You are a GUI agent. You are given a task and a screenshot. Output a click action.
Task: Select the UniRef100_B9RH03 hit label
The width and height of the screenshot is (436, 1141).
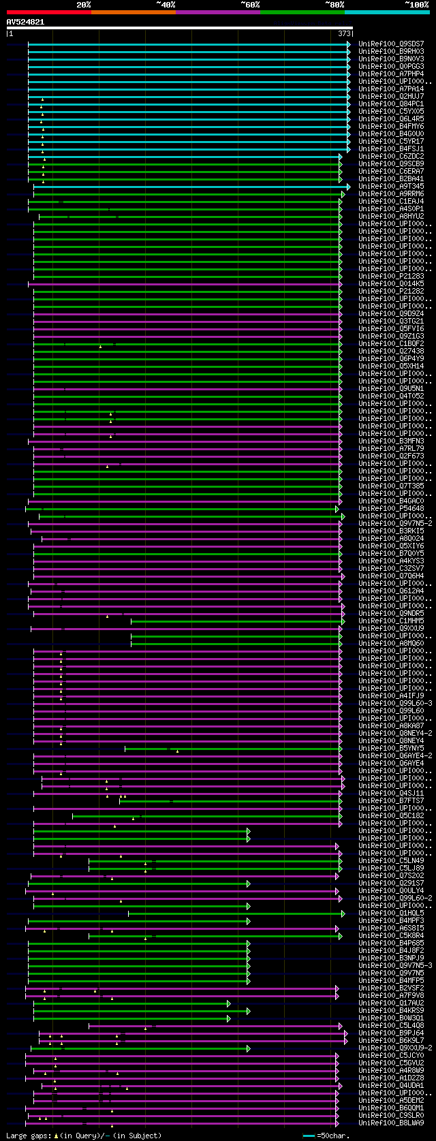click(x=391, y=52)
